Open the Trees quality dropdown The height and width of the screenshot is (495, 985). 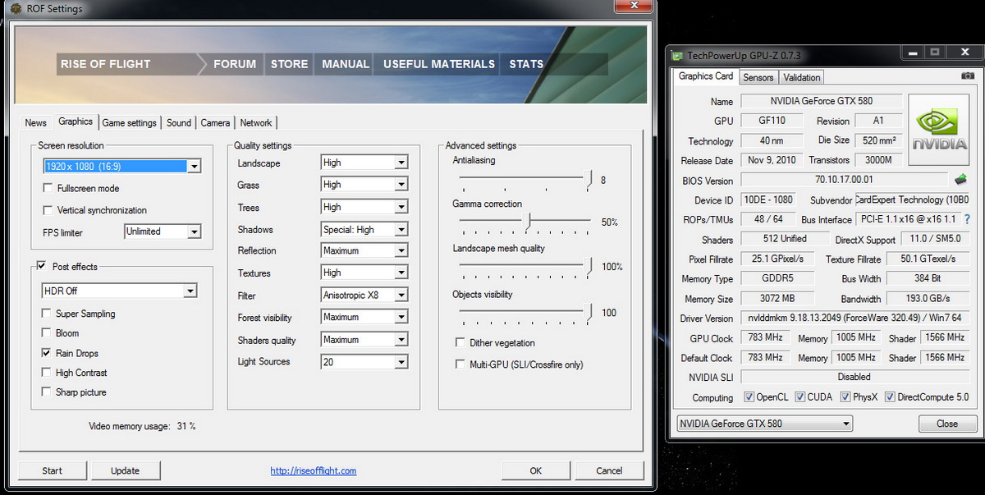[x=364, y=207]
